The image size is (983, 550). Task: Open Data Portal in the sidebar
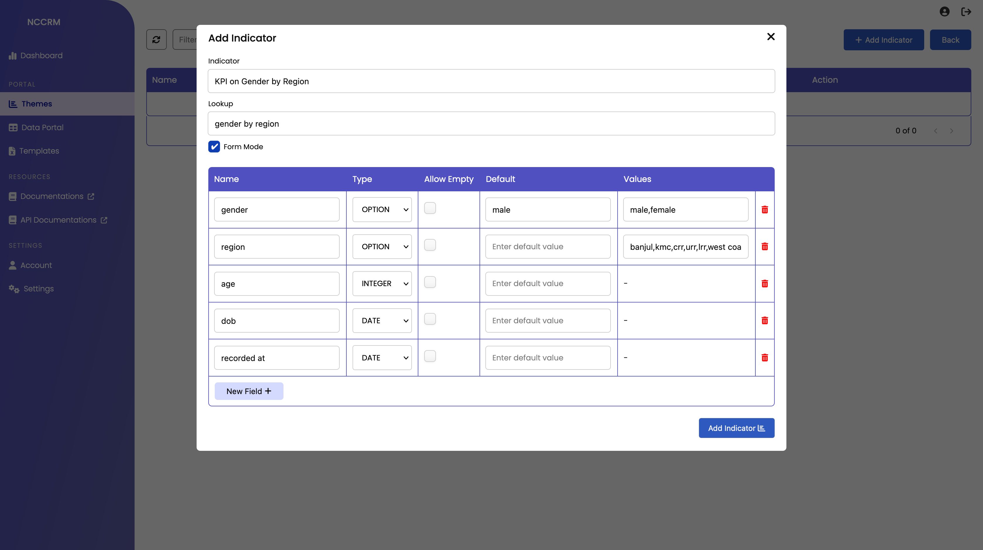pos(36,128)
